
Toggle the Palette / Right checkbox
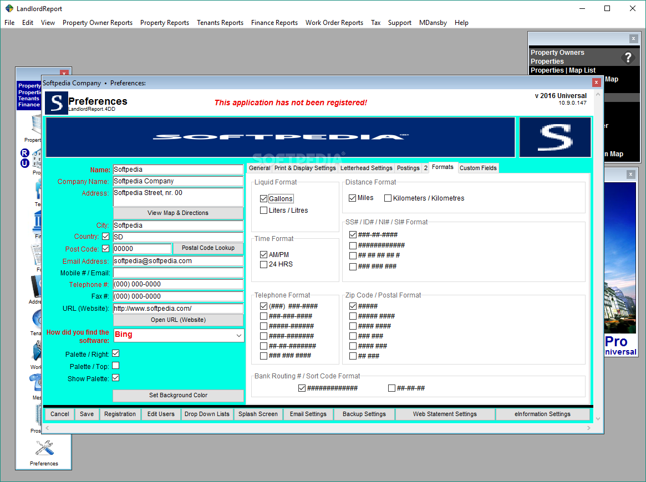click(116, 353)
